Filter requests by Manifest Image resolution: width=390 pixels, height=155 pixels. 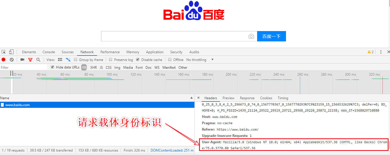[169, 68]
